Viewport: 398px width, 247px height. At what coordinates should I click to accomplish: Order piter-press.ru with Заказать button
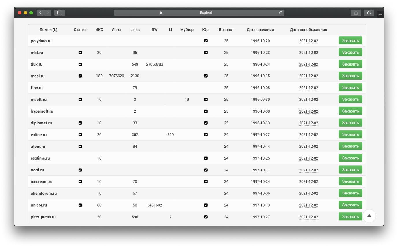click(350, 217)
